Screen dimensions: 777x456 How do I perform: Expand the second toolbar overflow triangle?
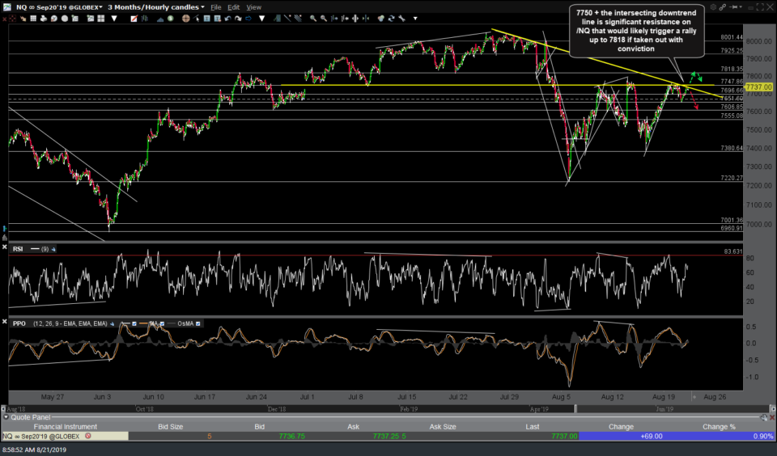click(x=261, y=19)
